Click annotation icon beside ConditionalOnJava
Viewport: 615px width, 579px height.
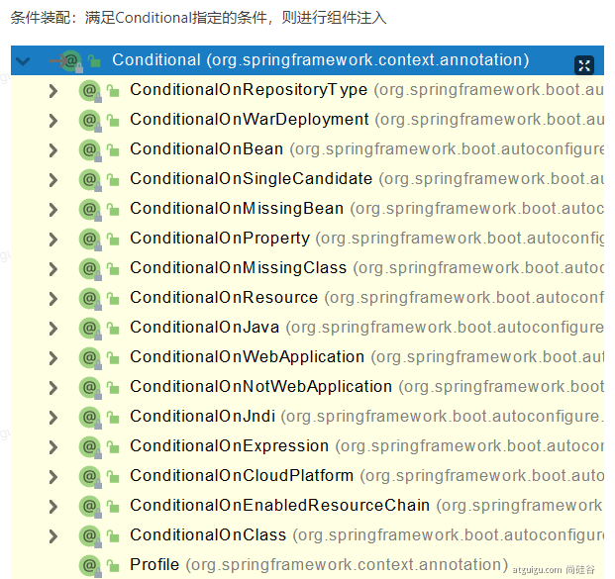[x=89, y=328]
